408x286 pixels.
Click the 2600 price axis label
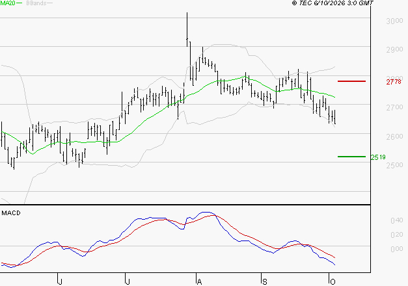point(394,136)
